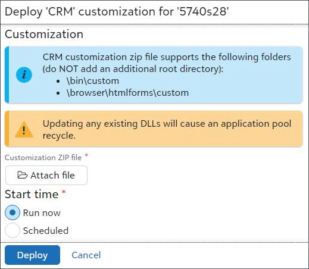This screenshot has width=309, height=269.
Task: Click the Start time heading
Action: (32, 194)
